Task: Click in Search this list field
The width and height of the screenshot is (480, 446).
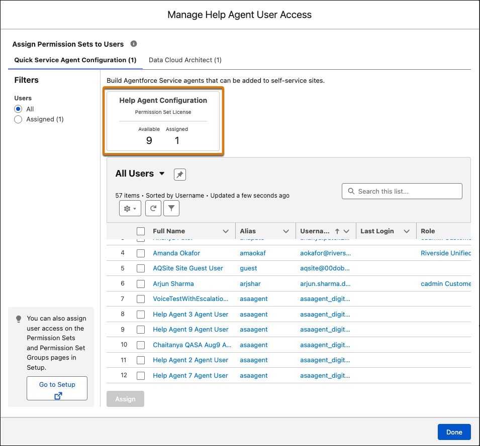Action: pos(402,191)
